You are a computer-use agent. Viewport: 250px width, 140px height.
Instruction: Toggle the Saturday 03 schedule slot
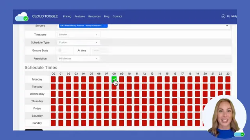coord(76,116)
